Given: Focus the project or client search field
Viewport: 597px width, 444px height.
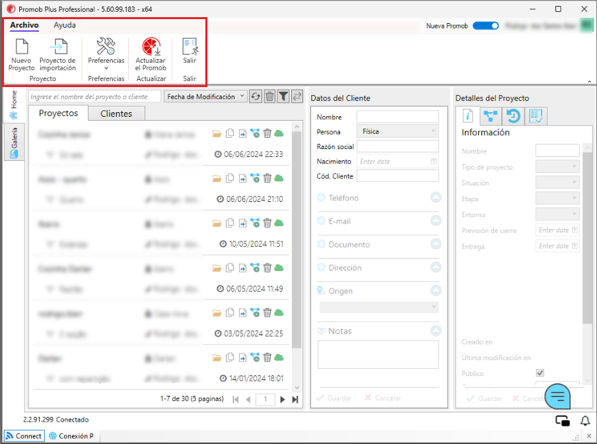Looking at the screenshot, I should pyautogui.click(x=95, y=96).
